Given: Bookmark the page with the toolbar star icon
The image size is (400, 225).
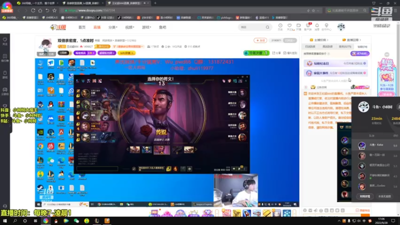Looking at the screenshot, I should 54,10.
